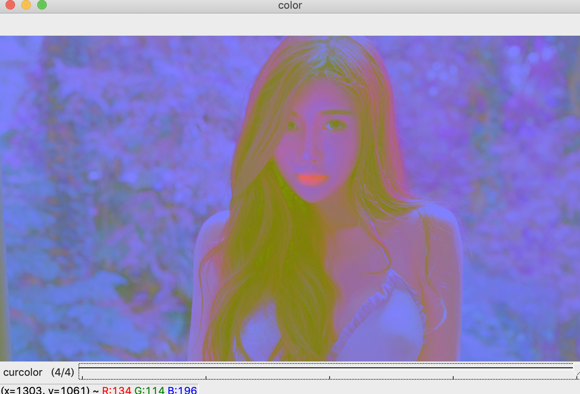
Task: Click the displayed color-converted portrait image
Action: click(290, 199)
